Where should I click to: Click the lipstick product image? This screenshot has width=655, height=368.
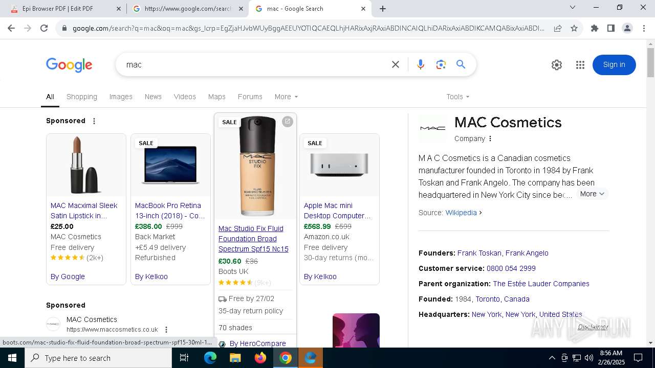click(86, 165)
